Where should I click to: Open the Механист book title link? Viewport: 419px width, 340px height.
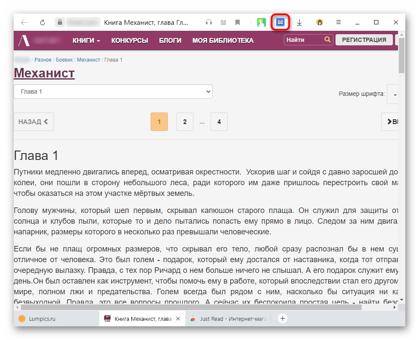(45, 73)
